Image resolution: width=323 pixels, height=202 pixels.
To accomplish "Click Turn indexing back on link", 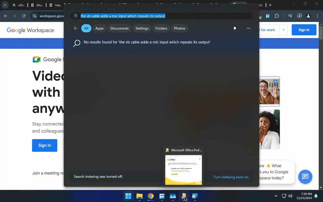I will tap(231, 177).
